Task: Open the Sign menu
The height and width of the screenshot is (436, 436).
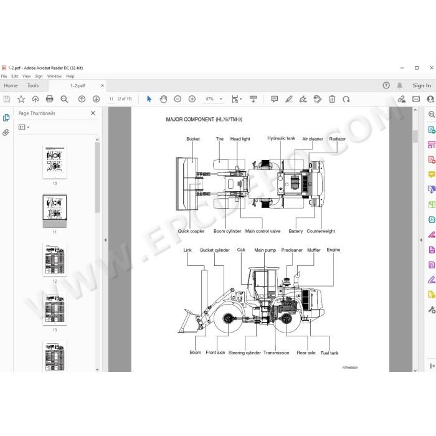Action: point(39,76)
